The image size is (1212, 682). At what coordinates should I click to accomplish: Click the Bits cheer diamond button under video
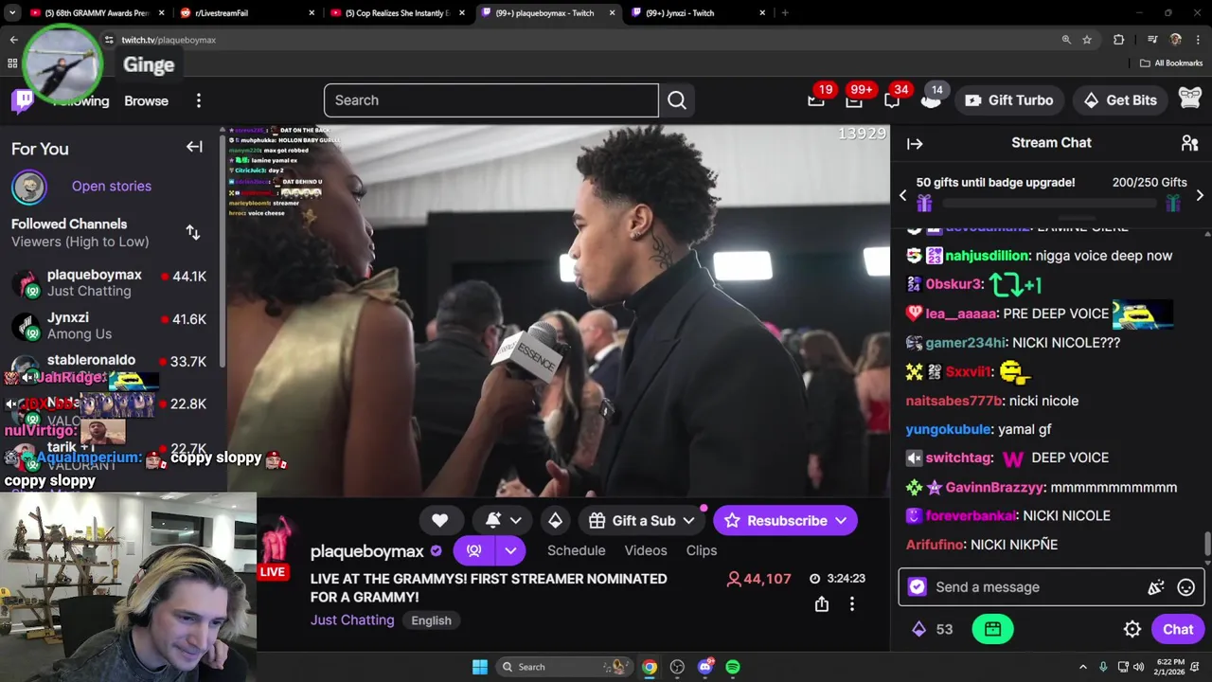(x=555, y=520)
